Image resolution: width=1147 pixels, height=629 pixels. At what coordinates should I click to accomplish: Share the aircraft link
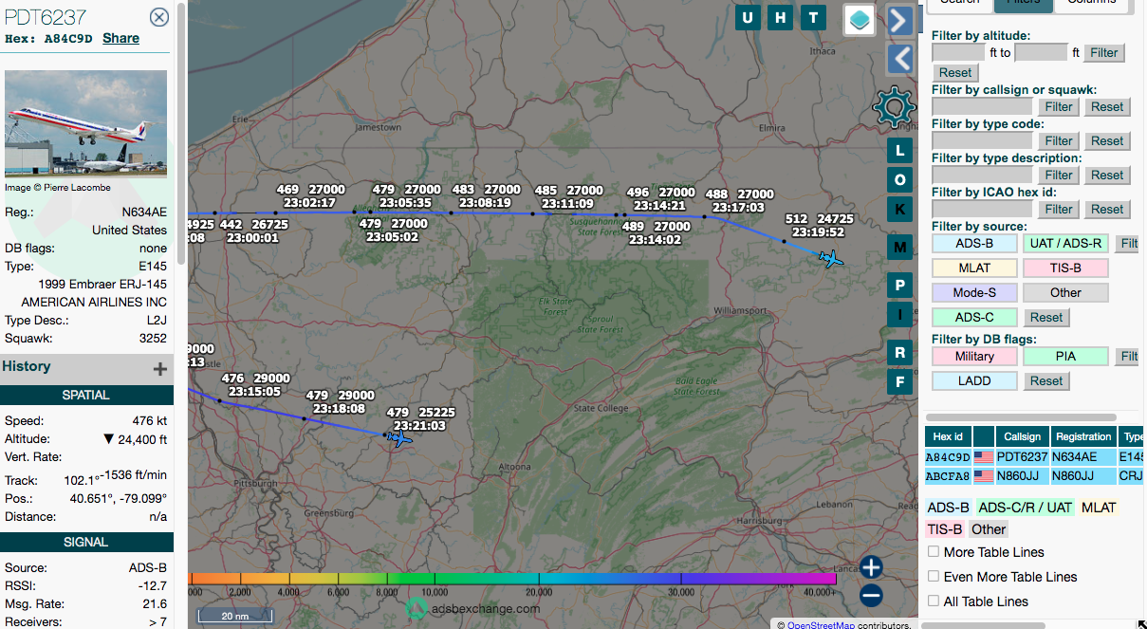(x=120, y=38)
